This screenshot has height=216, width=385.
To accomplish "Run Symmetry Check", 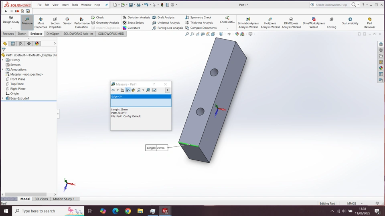I will pyautogui.click(x=198, y=17).
